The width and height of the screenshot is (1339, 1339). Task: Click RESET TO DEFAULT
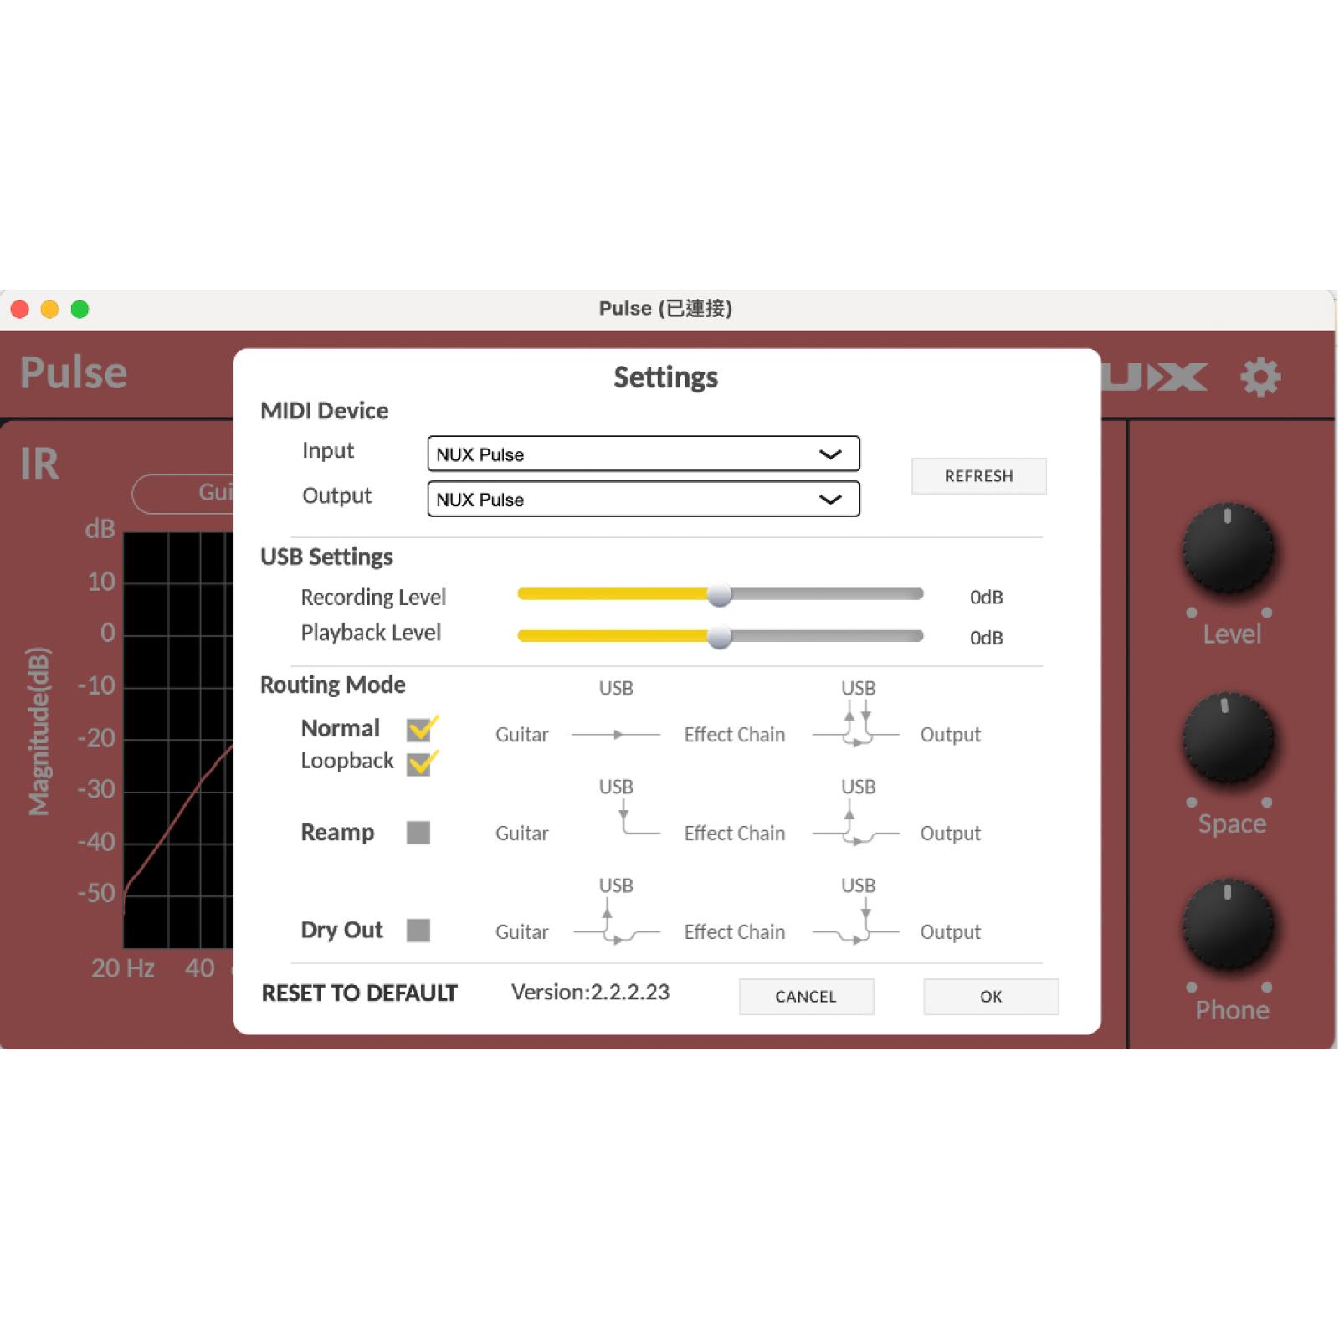pos(360,993)
